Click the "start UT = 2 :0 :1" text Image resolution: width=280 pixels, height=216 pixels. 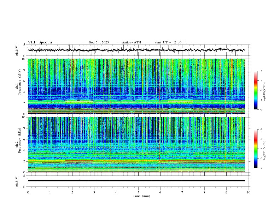[171, 42]
